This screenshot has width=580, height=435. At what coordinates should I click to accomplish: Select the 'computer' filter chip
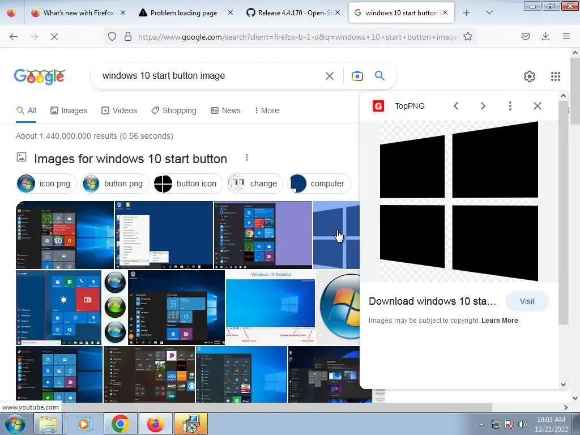(319, 184)
